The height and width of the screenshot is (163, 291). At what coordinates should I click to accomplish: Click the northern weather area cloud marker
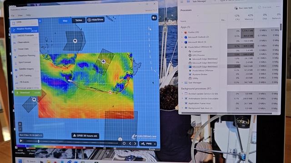(75, 41)
